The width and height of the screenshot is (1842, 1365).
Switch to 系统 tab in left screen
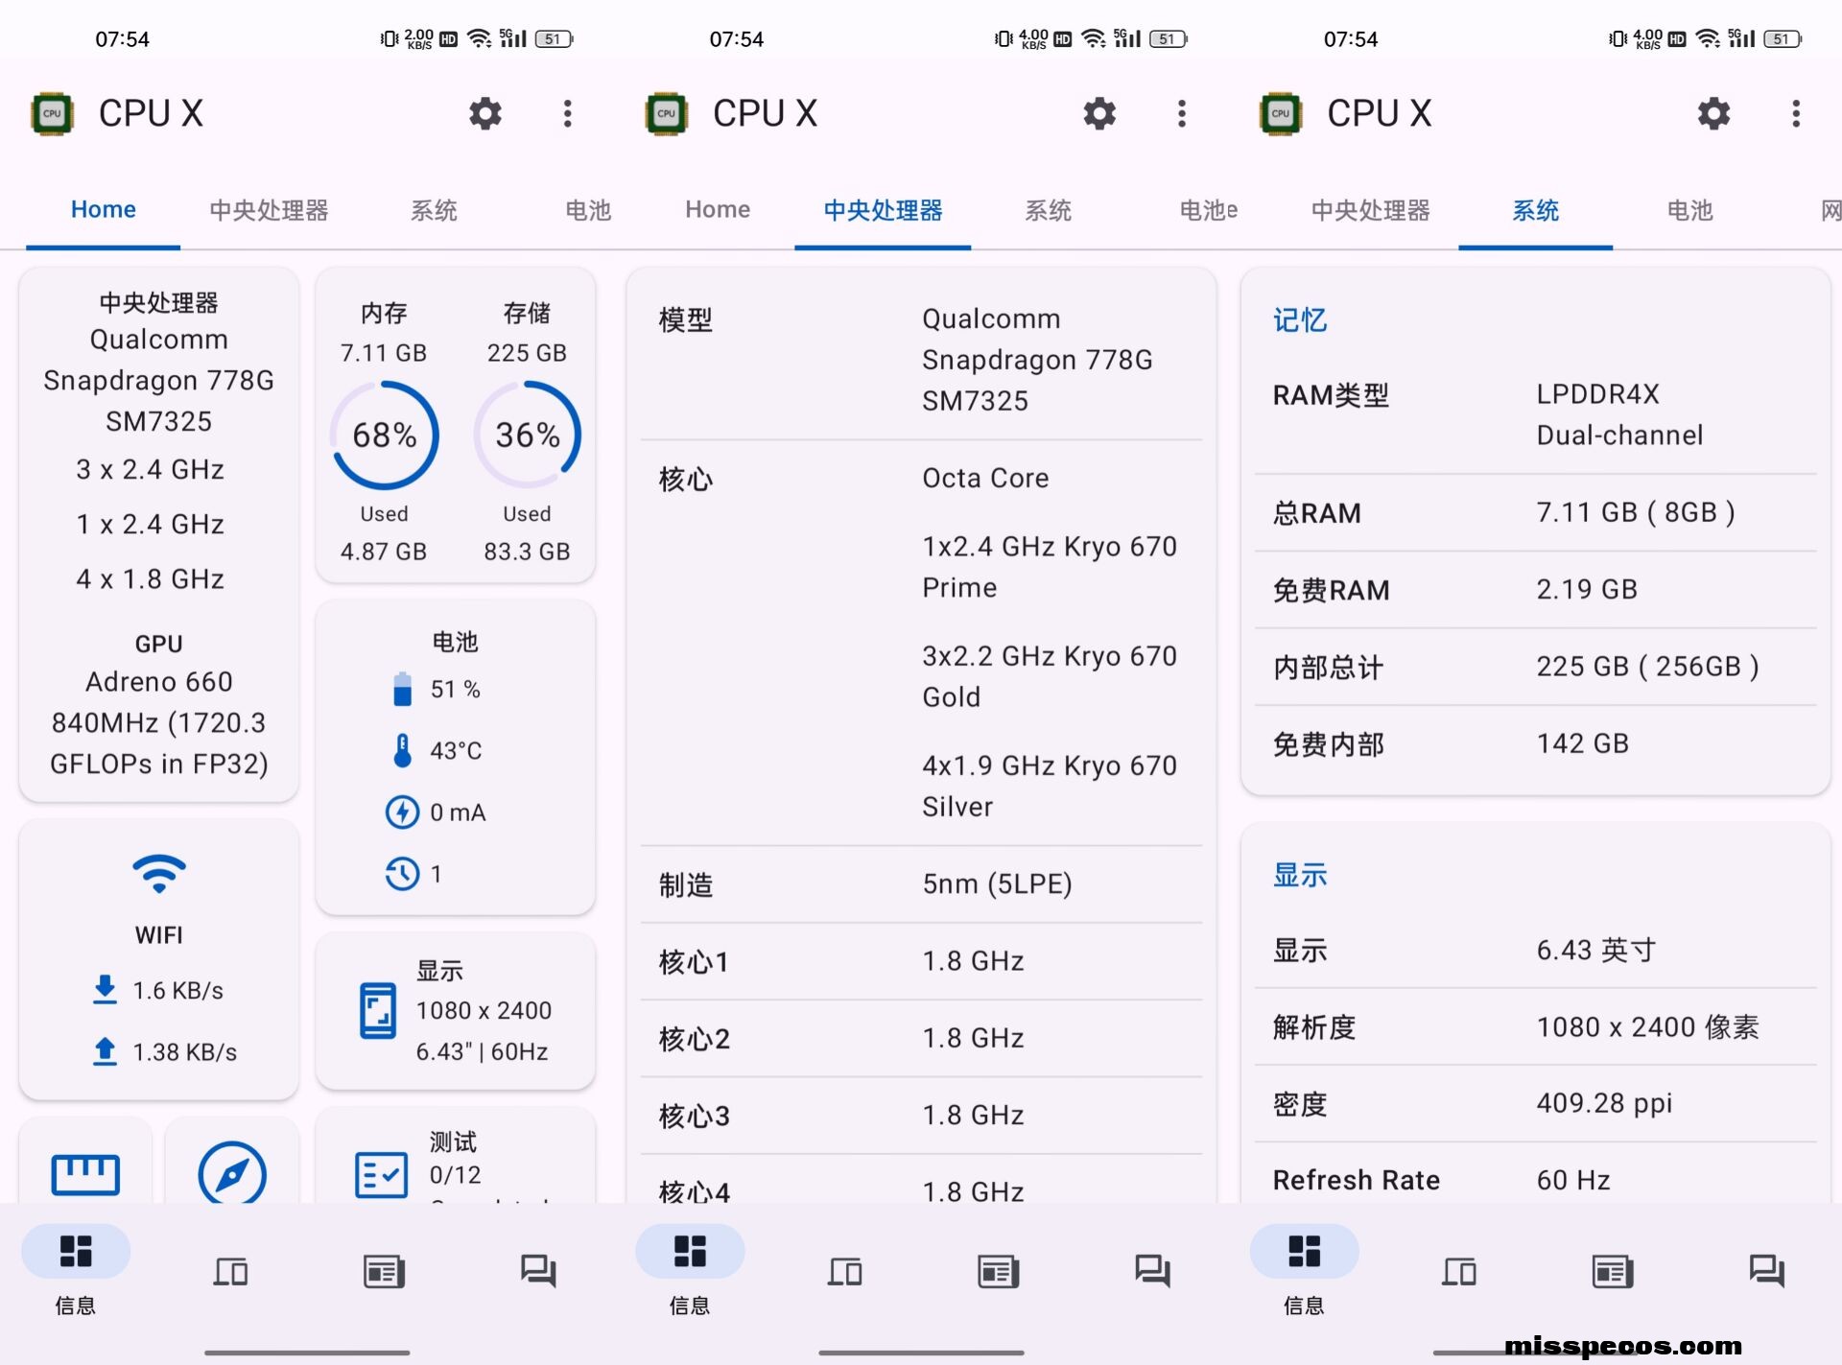pyautogui.click(x=434, y=210)
